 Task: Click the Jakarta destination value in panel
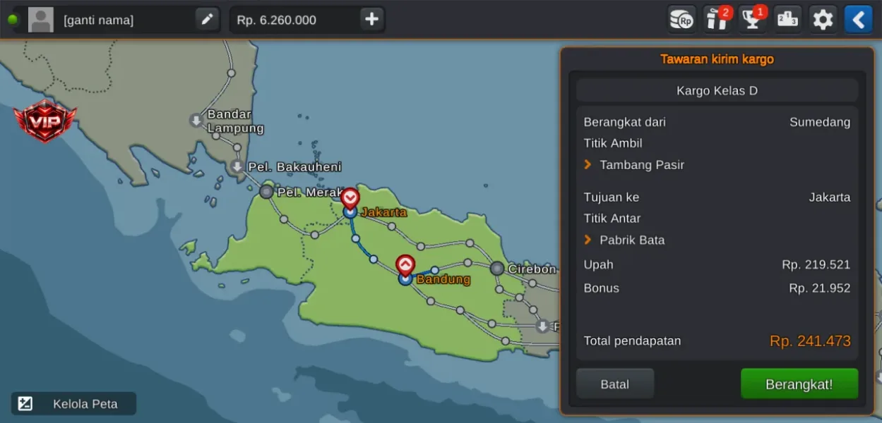pyautogui.click(x=830, y=197)
